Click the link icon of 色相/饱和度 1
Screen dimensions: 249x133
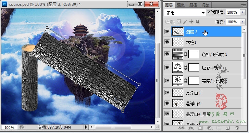point(186,54)
